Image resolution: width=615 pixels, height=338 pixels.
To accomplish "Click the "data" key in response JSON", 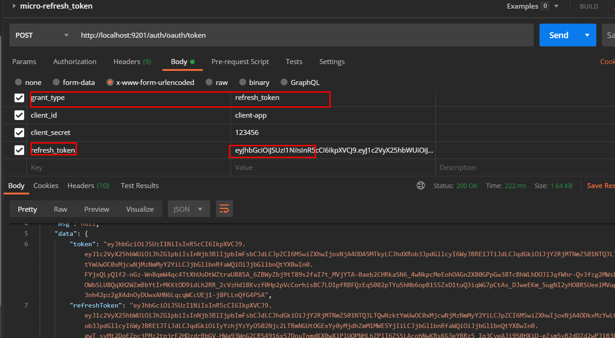I will [66, 234].
